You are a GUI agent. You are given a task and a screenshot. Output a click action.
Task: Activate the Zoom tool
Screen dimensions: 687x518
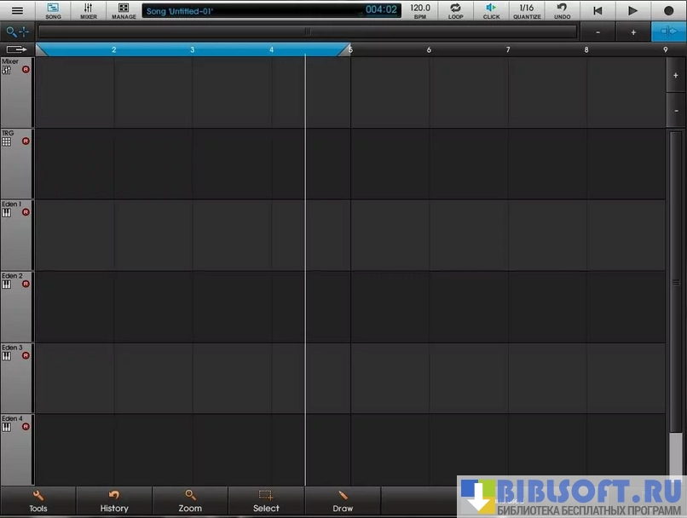[190, 501]
